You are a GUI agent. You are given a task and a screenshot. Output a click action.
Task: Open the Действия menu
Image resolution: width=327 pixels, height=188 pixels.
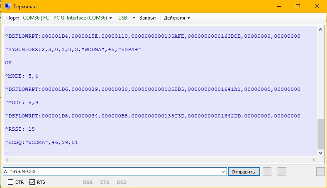tap(177, 18)
